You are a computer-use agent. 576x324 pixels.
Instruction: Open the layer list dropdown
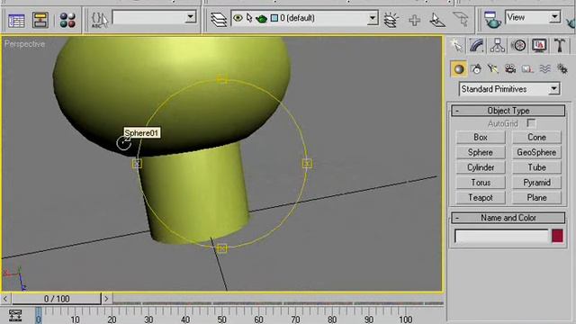pyautogui.click(x=372, y=18)
